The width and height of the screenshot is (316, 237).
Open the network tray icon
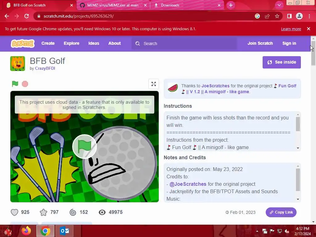click(280, 231)
